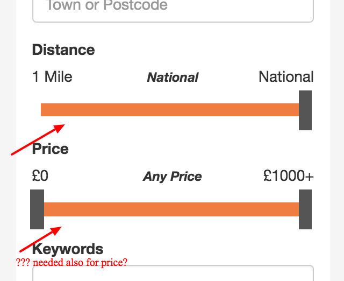Click the red arrow pointing at Distance slider
The width and height of the screenshot is (344, 281).
click(38, 140)
